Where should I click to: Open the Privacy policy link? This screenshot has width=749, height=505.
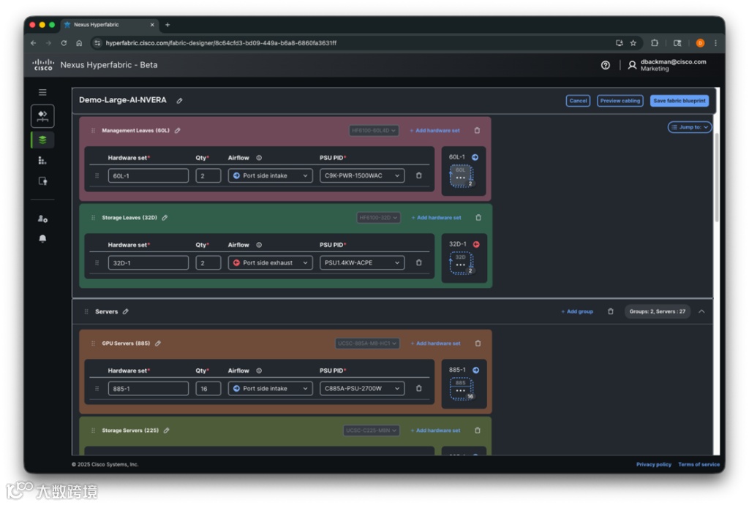pyautogui.click(x=653, y=464)
